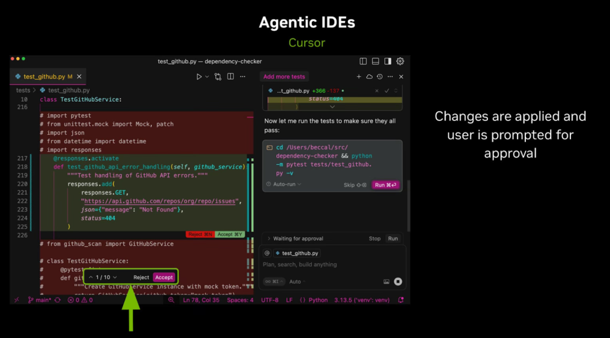Click Stop in approval bar
610x338 pixels.
(374, 239)
